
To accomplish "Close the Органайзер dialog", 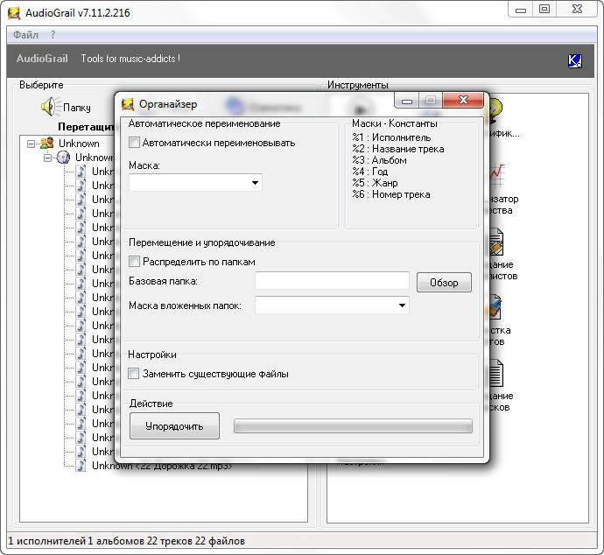I will [463, 100].
